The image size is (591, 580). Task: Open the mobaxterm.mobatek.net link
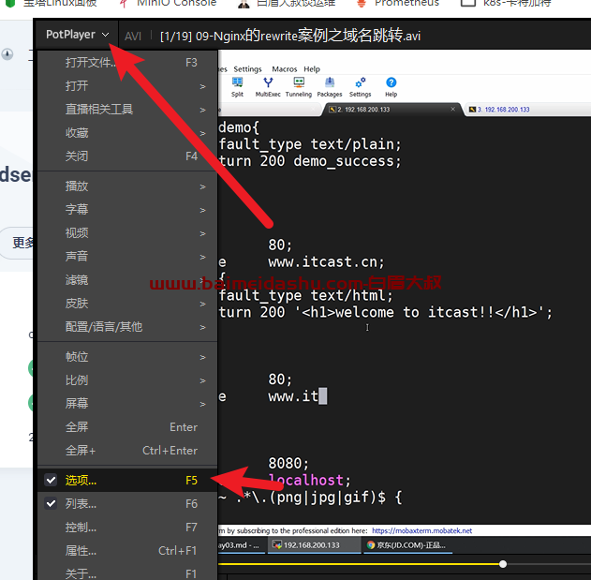(421, 530)
